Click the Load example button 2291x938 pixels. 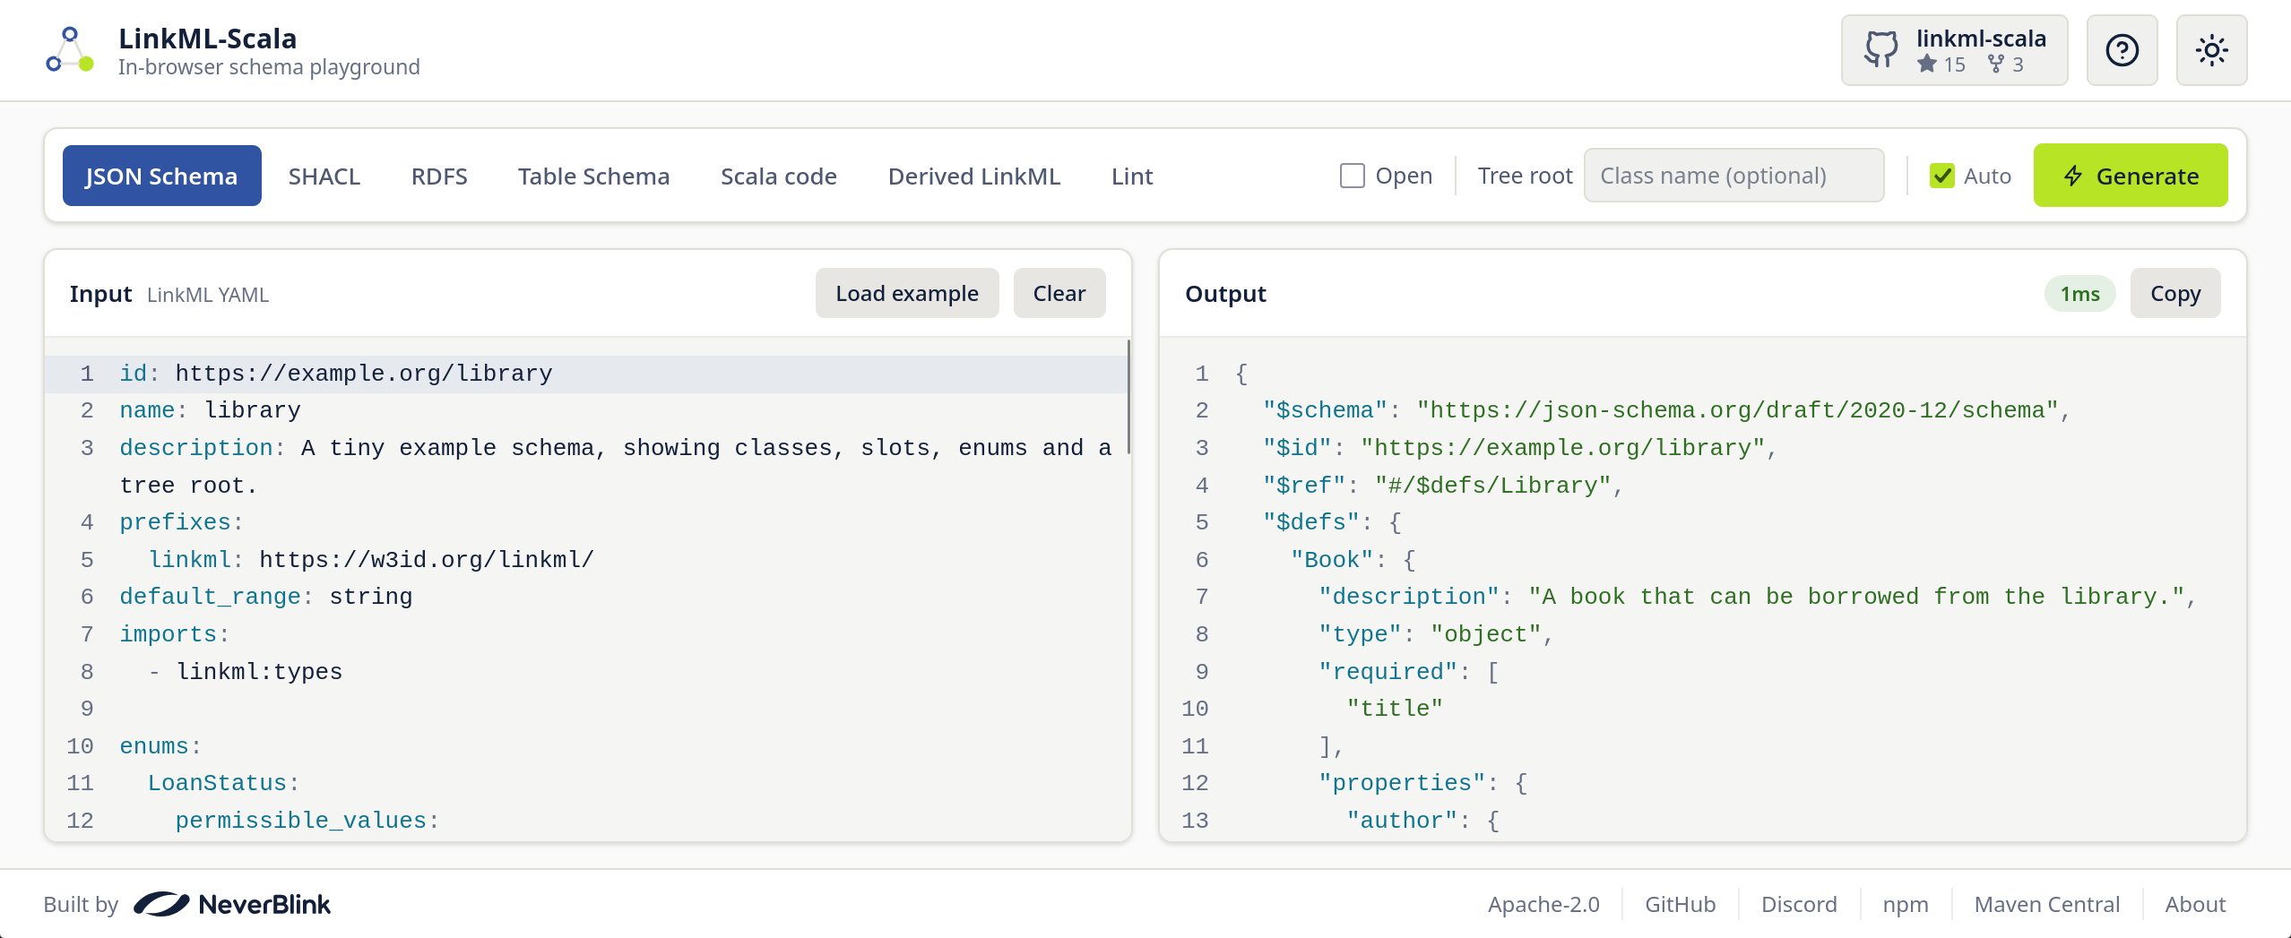click(x=907, y=293)
